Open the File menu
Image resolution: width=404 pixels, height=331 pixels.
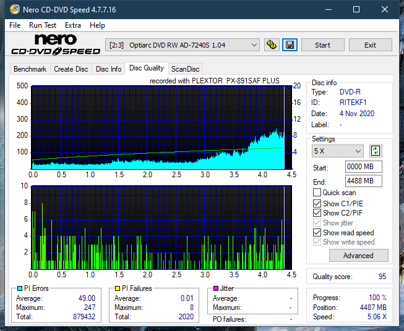[x=15, y=25]
